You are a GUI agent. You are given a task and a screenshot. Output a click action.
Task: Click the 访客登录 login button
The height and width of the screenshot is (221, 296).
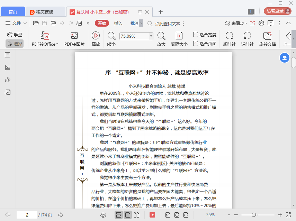point(277,11)
